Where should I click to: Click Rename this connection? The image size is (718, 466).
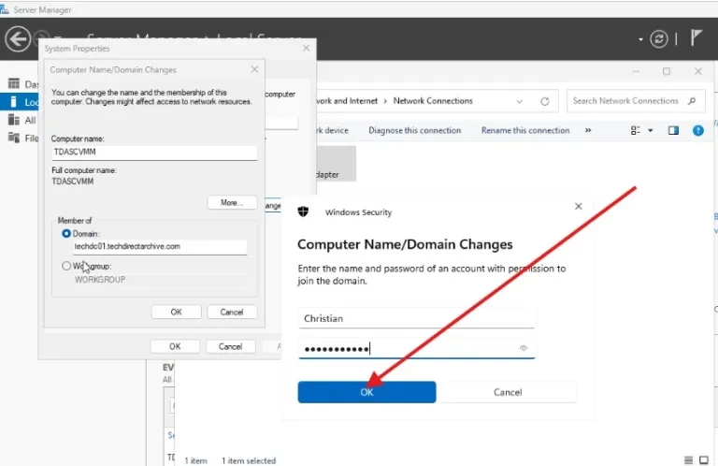pyautogui.click(x=525, y=131)
